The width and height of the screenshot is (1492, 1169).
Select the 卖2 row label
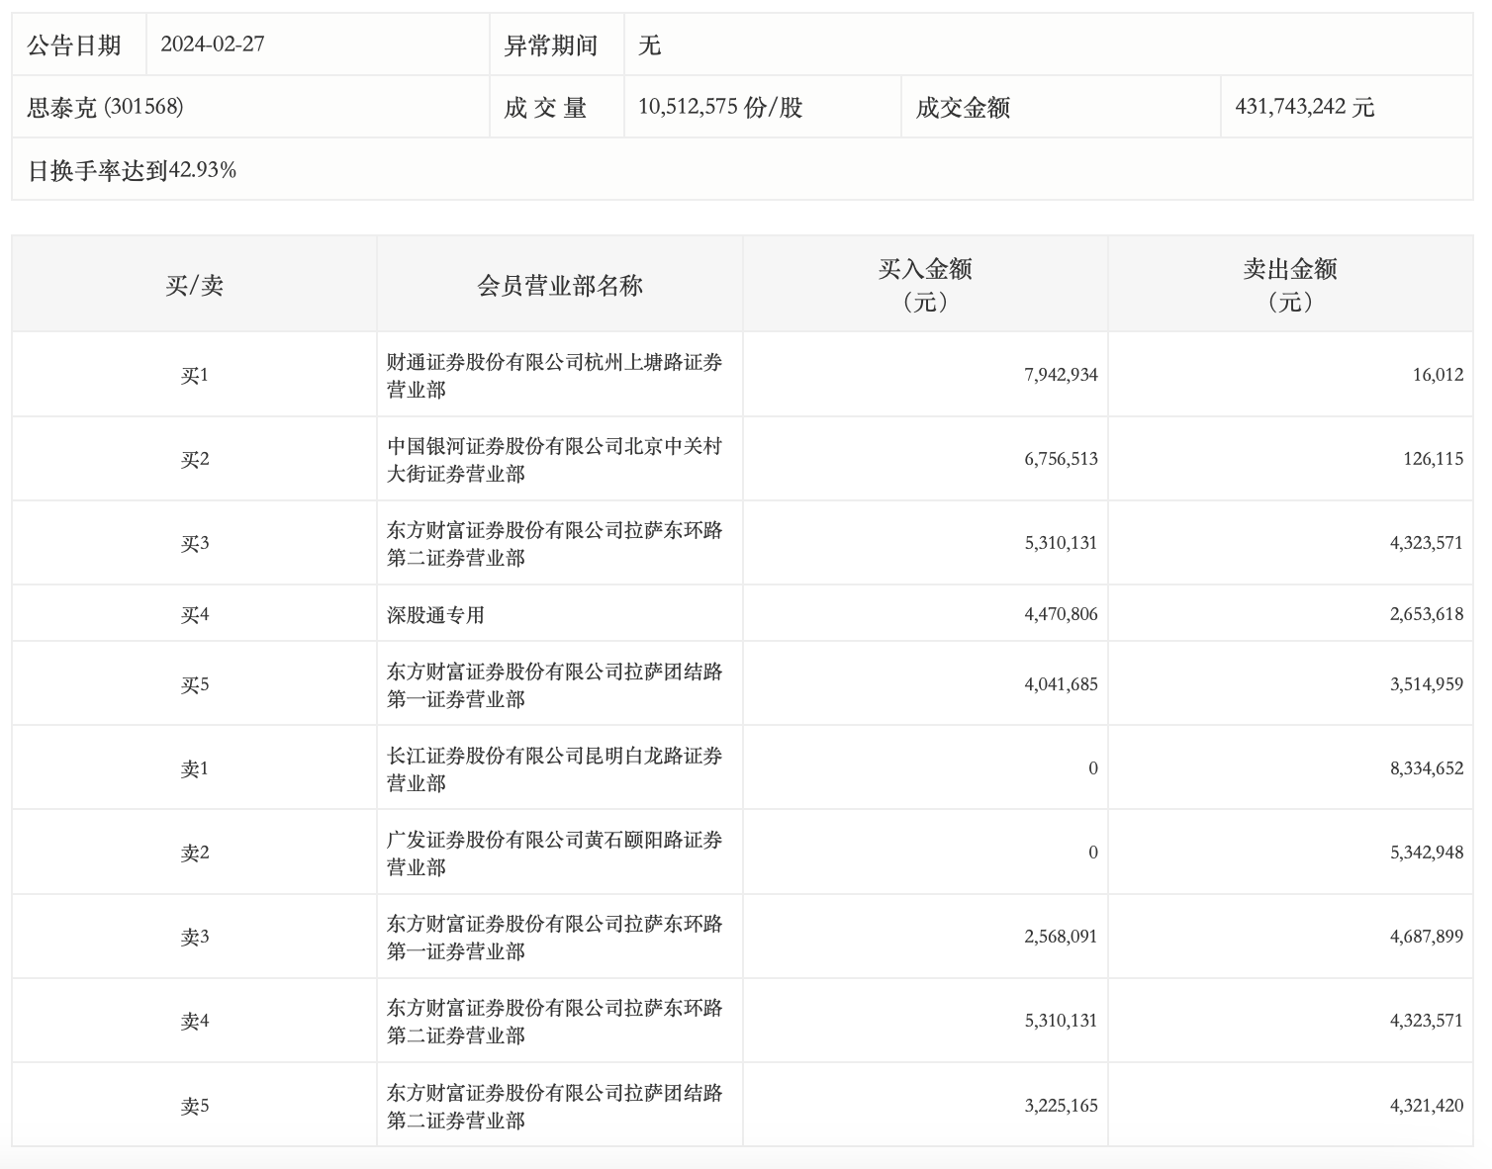coord(195,854)
